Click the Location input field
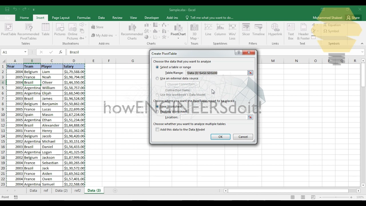 (213, 117)
